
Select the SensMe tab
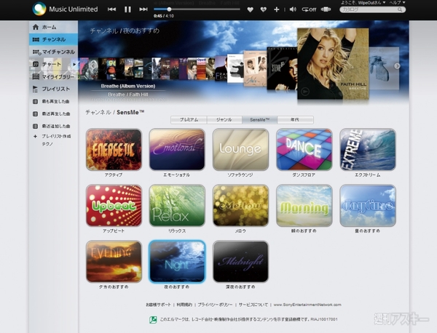click(x=260, y=120)
